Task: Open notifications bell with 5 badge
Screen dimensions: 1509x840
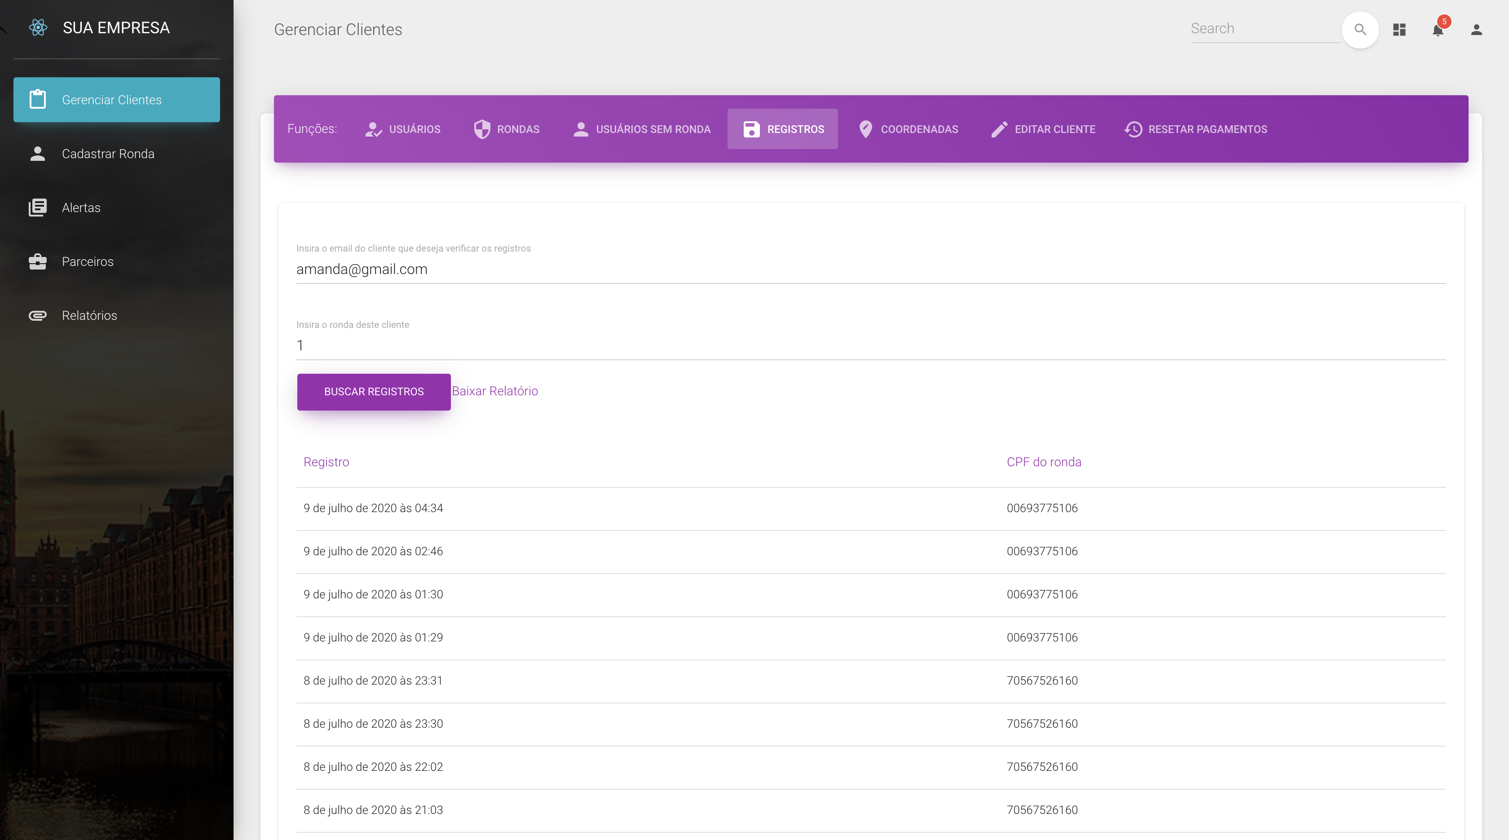Action: coord(1438,29)
